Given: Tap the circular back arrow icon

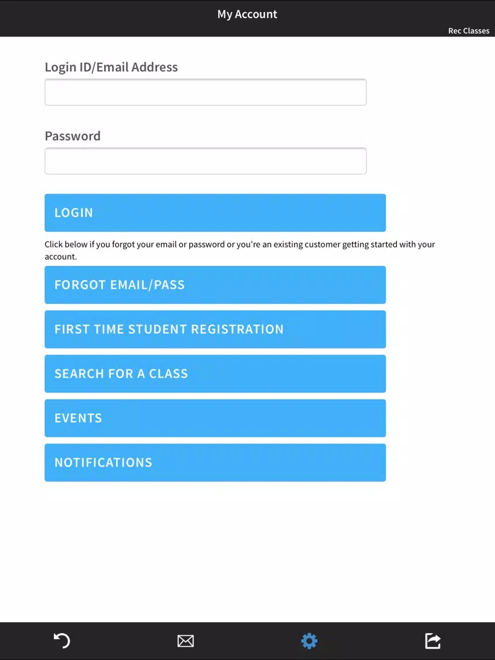Looking at the screenshot, I should (x=62, y=641).
